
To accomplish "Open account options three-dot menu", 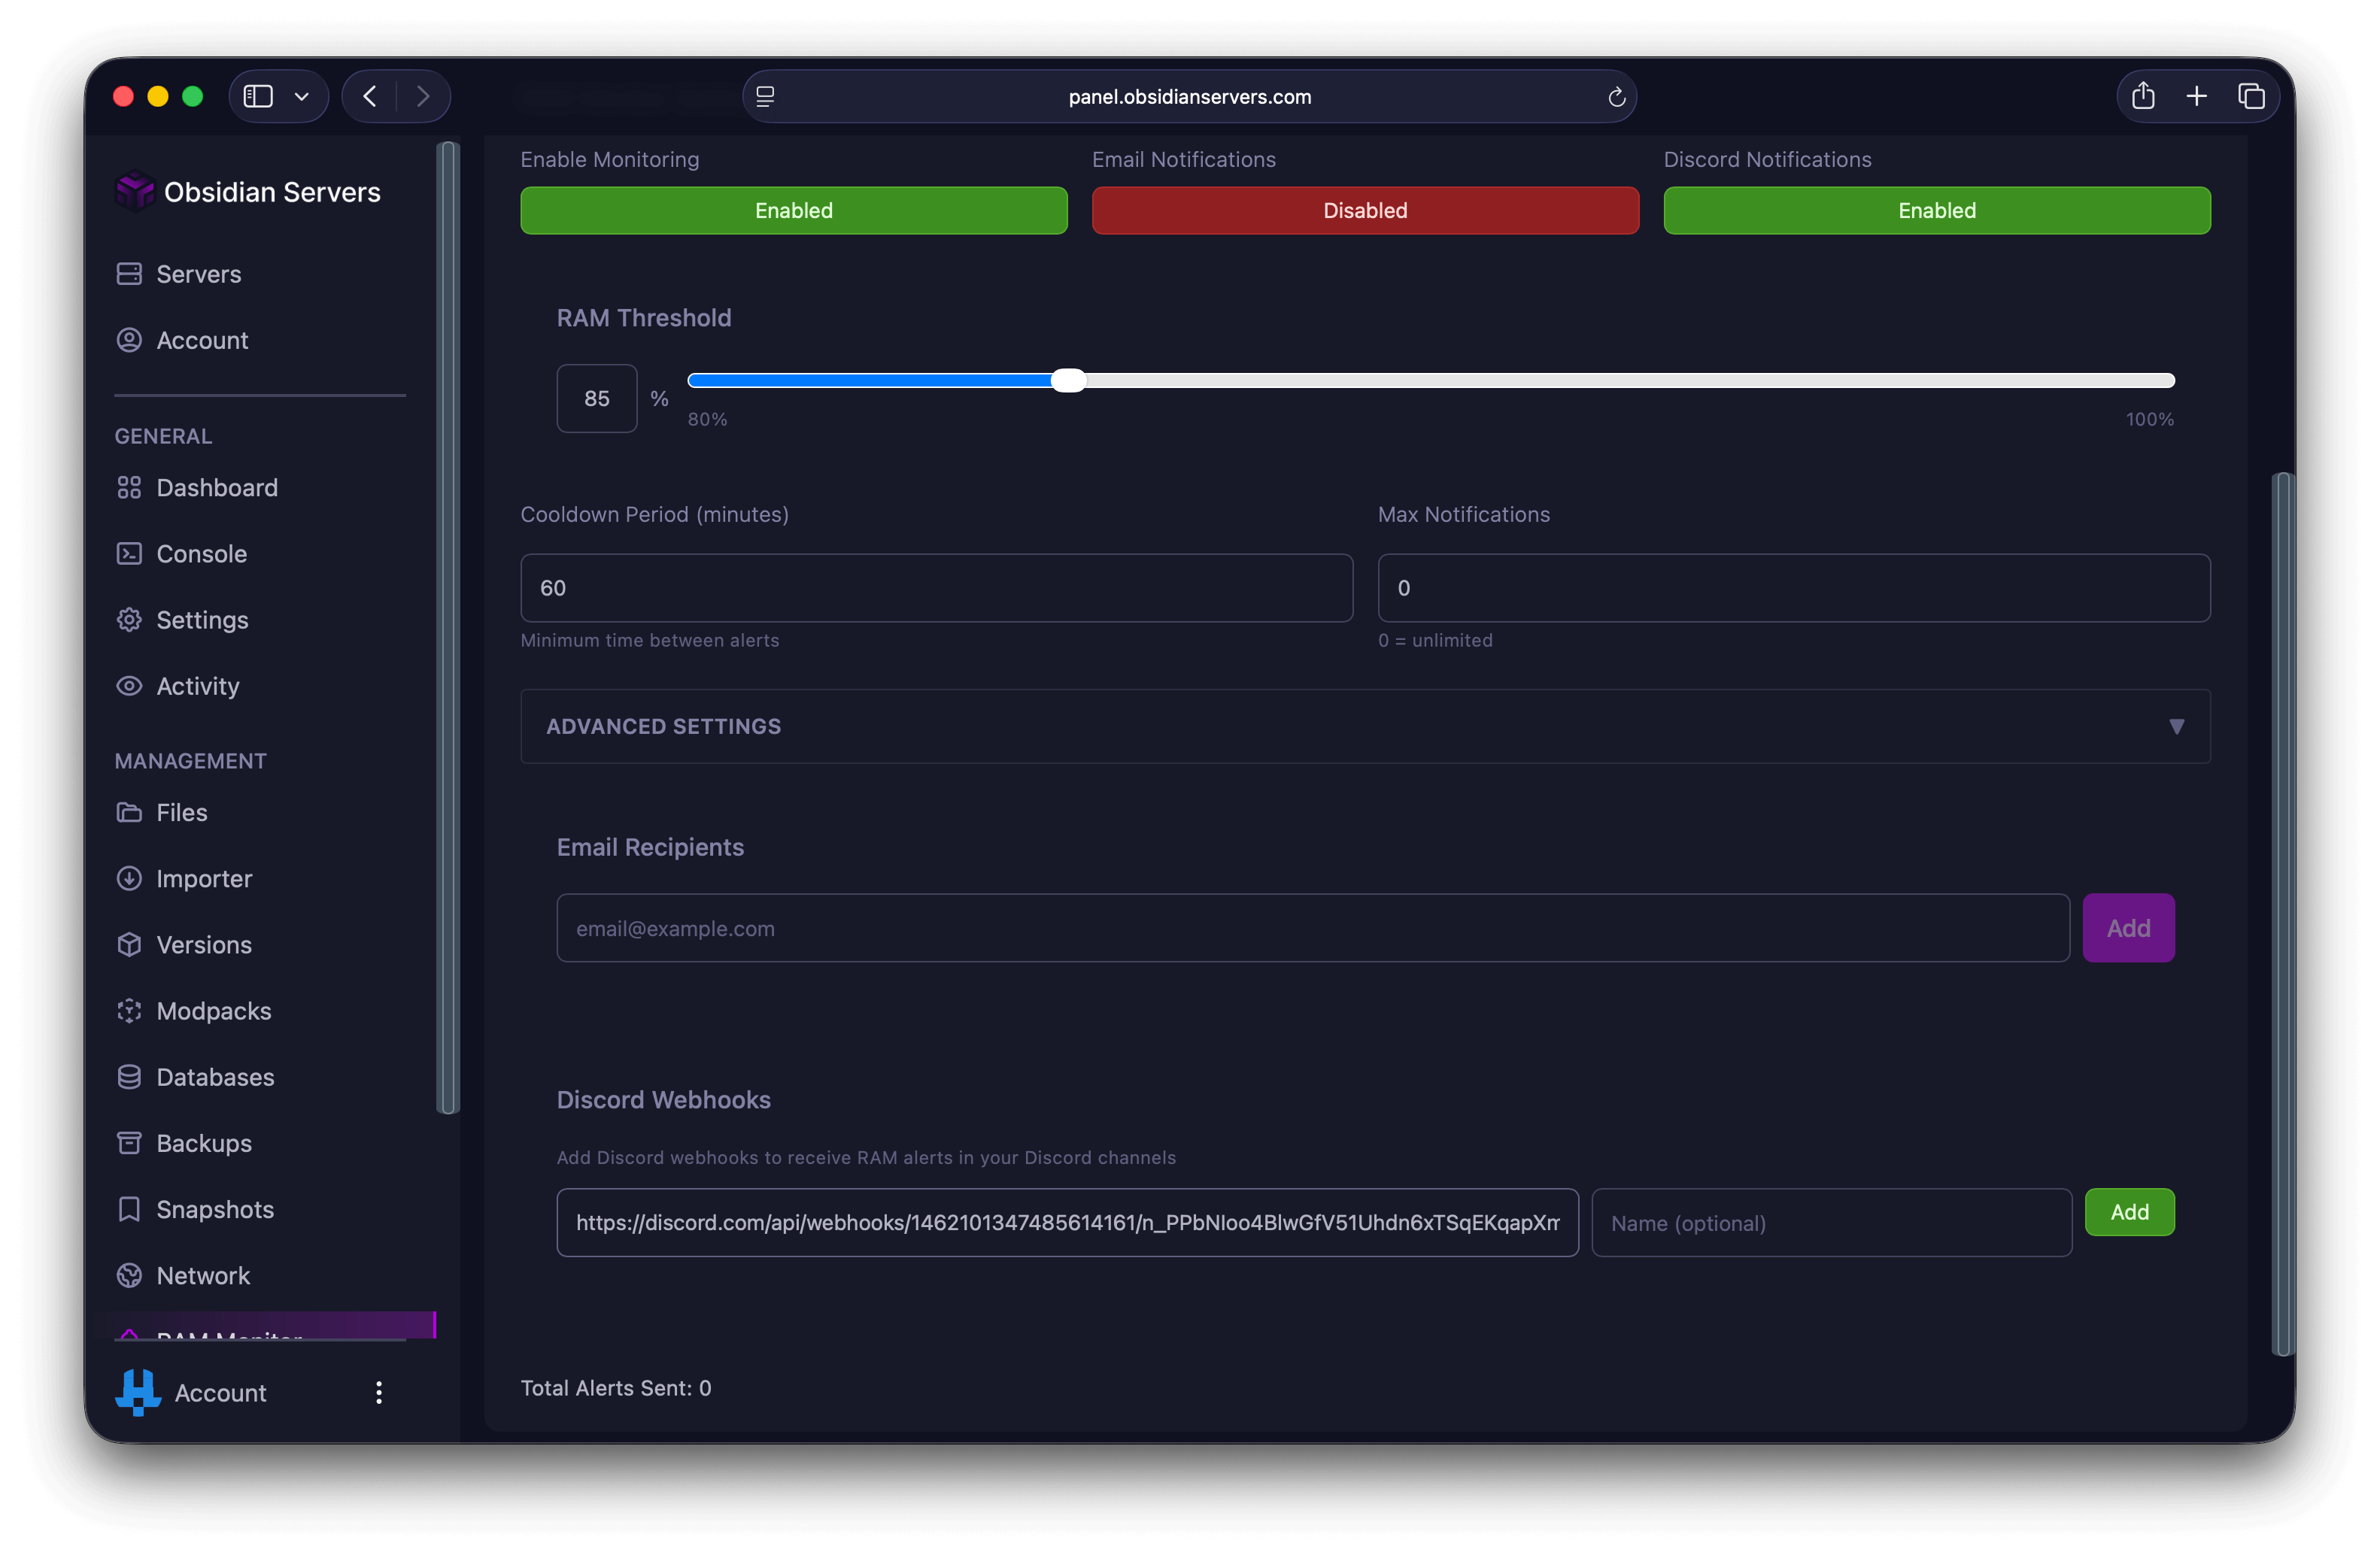I will (x=378, y=1392).
